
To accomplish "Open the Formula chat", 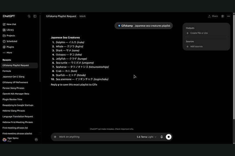I will click(x=20, y=71).
